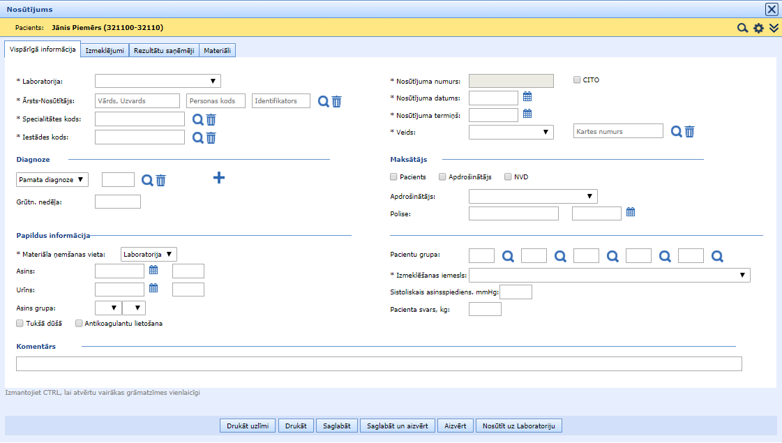Open the calendar picker for Polise date
Viewport: 782px width, 443px height.
pos(630,213)
